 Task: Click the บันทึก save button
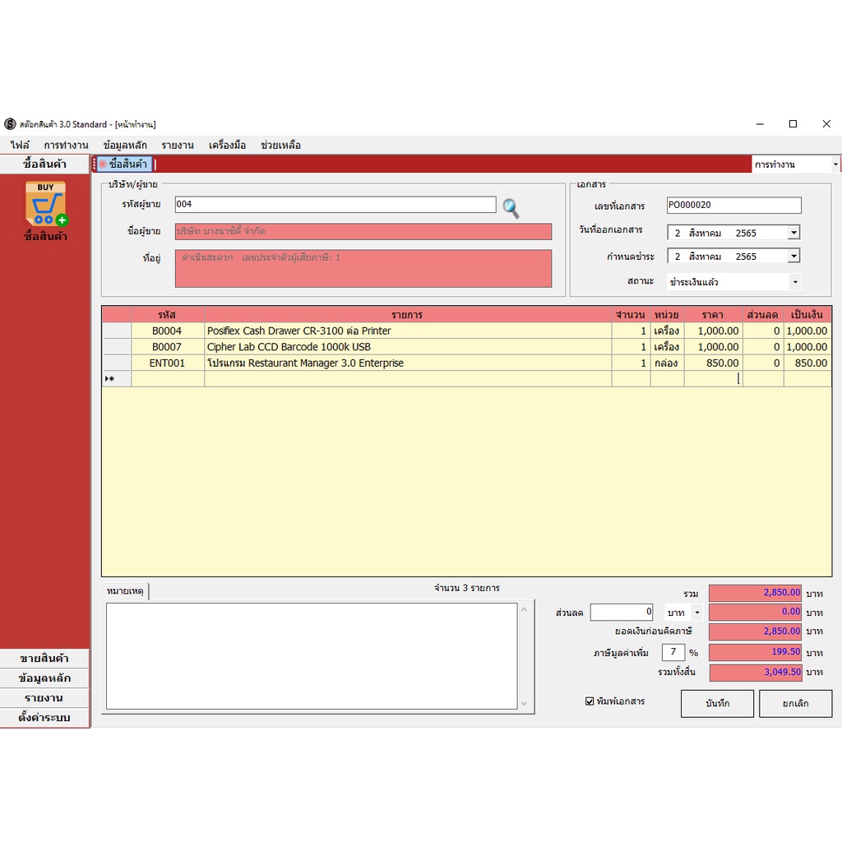pyautogui.click(x=717, y=704)
